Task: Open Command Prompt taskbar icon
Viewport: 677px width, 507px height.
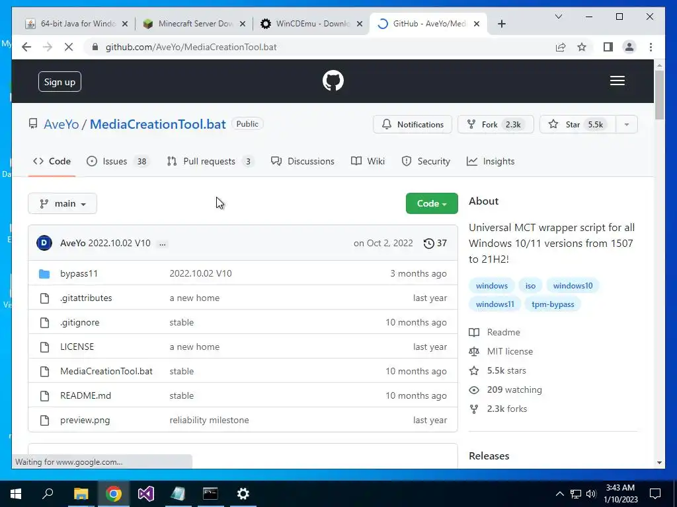Action: click(x=210, y=494)
